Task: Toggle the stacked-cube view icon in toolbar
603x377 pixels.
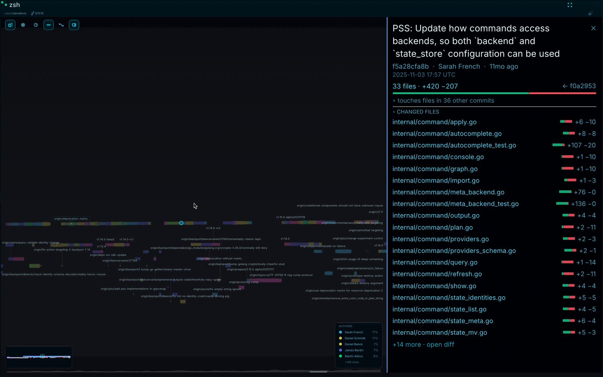Action: [x=10, y=25]
